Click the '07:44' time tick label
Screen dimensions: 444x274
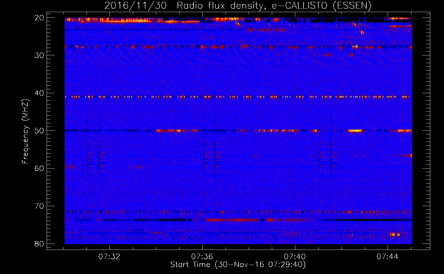click(387, 257)
